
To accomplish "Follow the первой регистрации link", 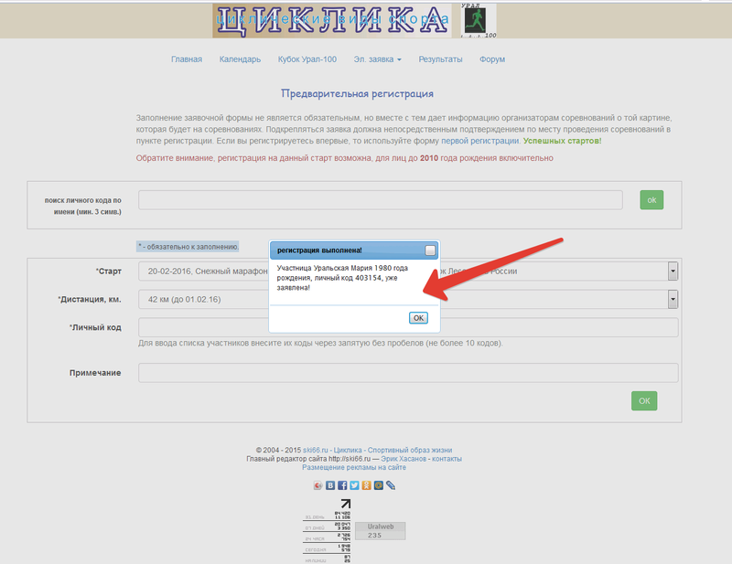I will (480, 142).
